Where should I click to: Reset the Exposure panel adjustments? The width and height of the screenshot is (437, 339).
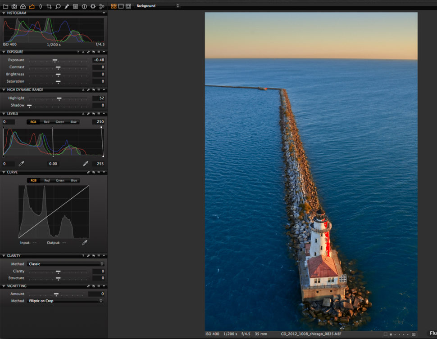93,52
